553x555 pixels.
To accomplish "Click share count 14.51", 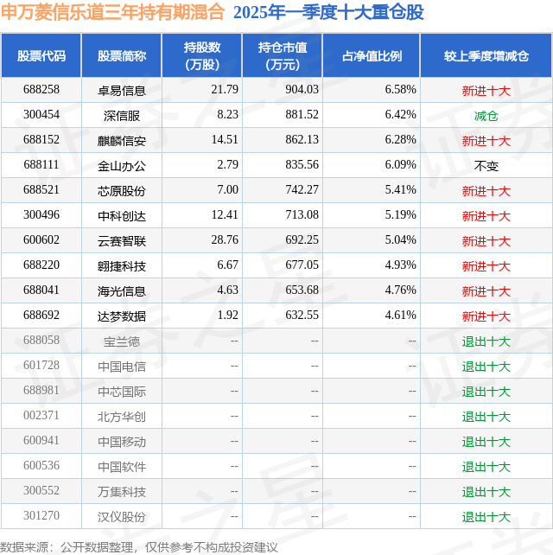I will 225,139.
